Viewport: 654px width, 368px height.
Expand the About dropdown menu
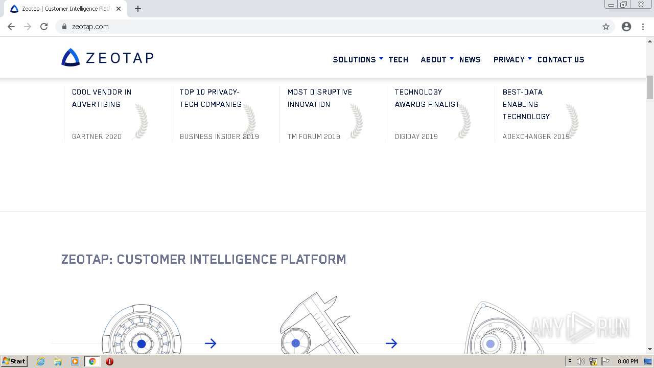click(437, 60)
